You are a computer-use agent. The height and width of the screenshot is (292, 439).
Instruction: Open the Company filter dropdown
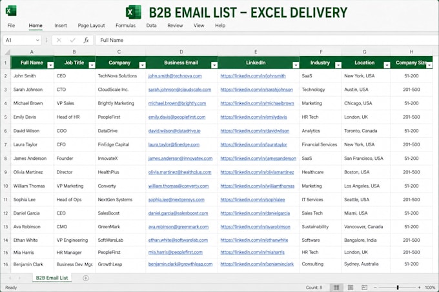point(142,65)
